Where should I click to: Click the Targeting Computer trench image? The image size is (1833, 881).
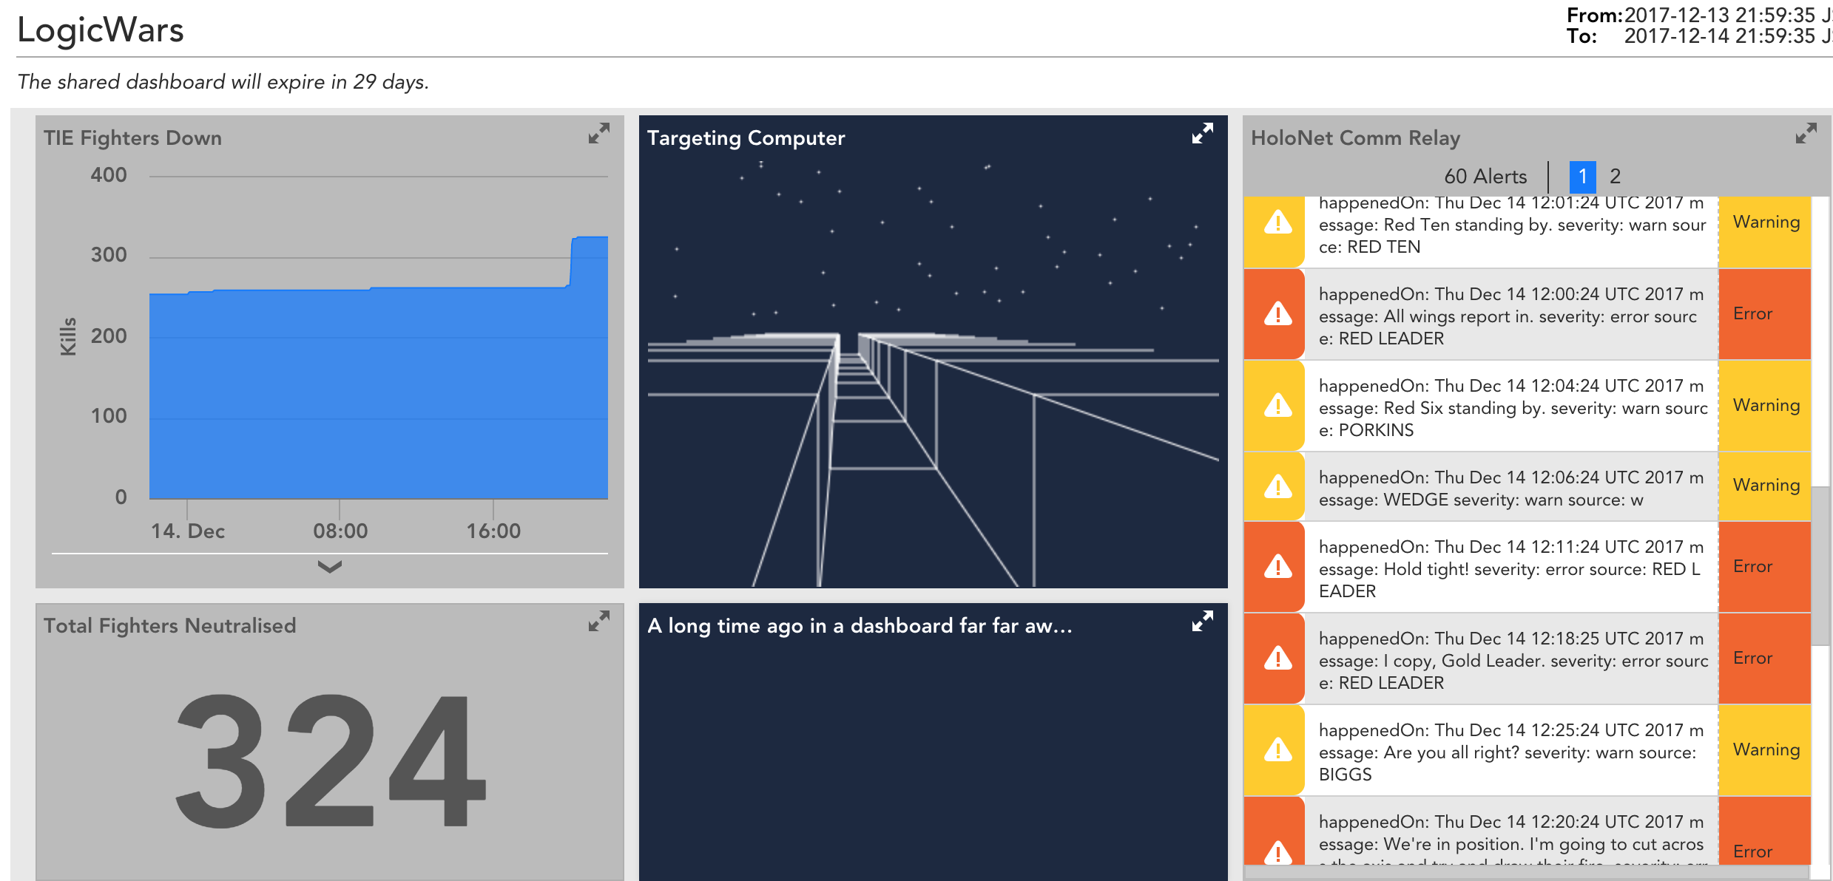coord(933,373)
